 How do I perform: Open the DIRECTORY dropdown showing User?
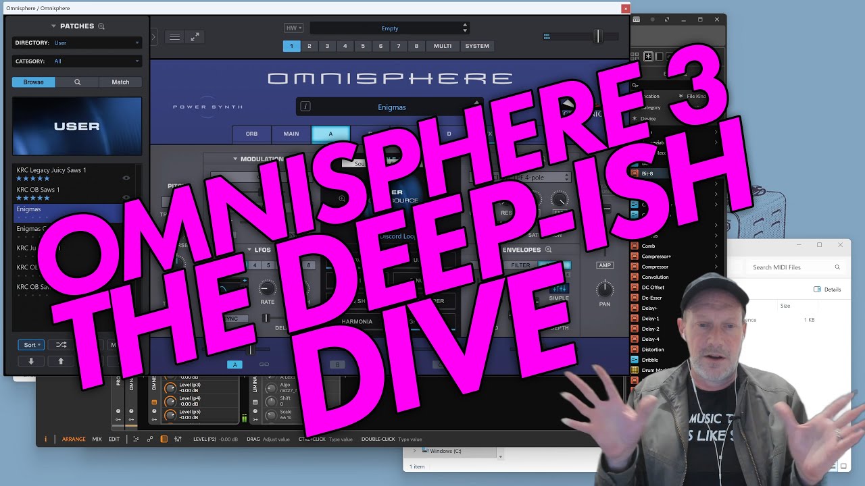76,43
